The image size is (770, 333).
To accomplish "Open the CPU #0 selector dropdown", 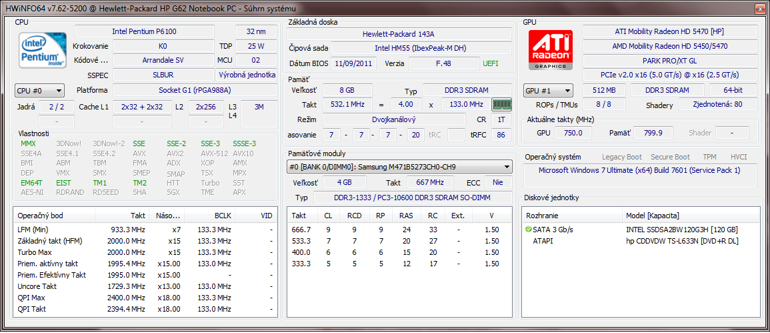I will (39, 91).
